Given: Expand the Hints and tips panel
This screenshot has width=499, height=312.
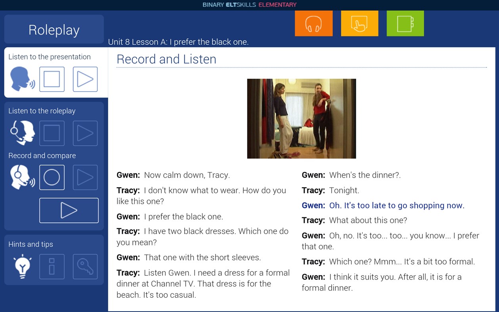Looking at the screenshot, I should tap(31, 244).
